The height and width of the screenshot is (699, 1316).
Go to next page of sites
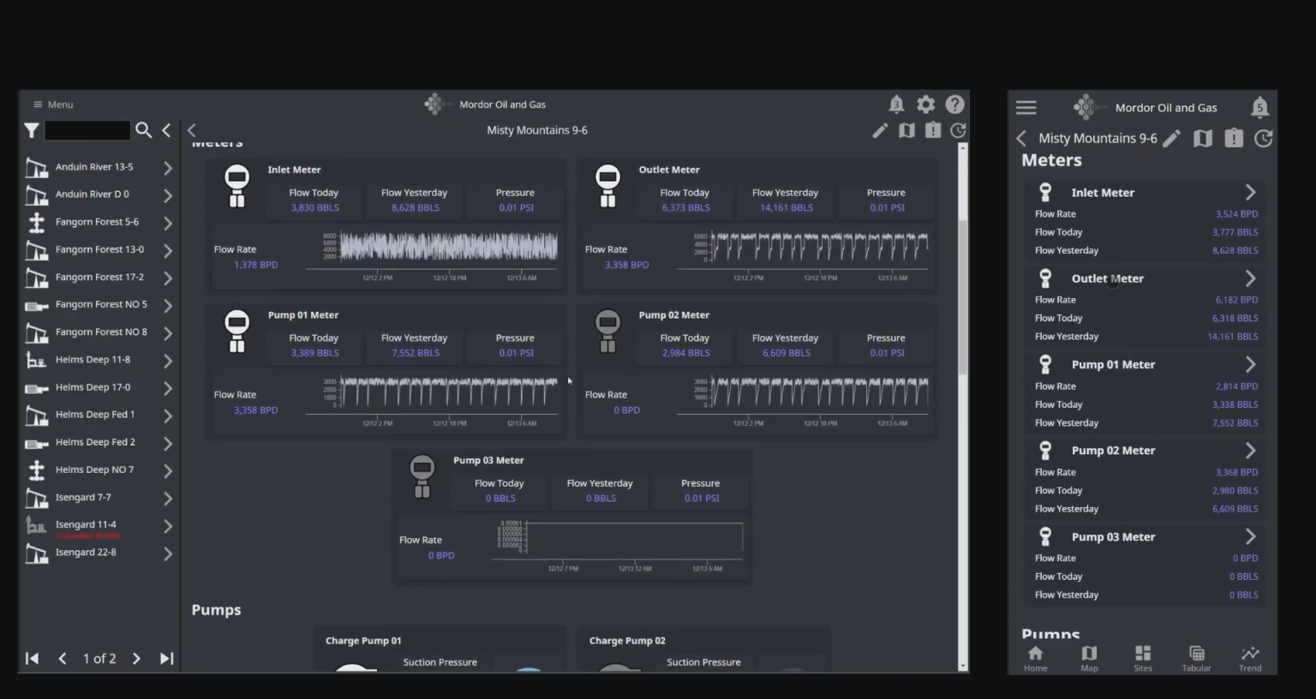[x=136, y=659]
